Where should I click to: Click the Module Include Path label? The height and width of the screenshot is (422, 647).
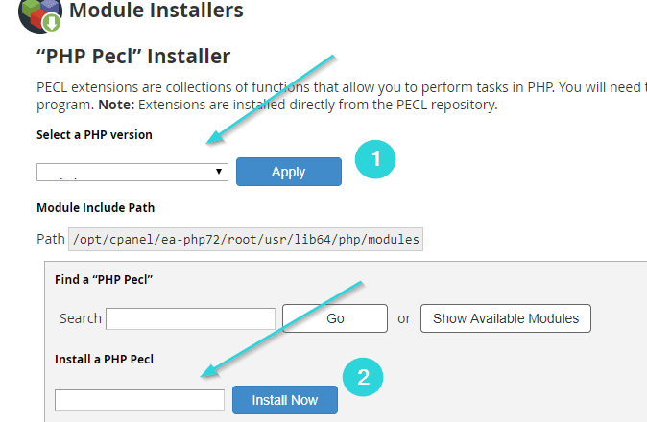[96, 207]
